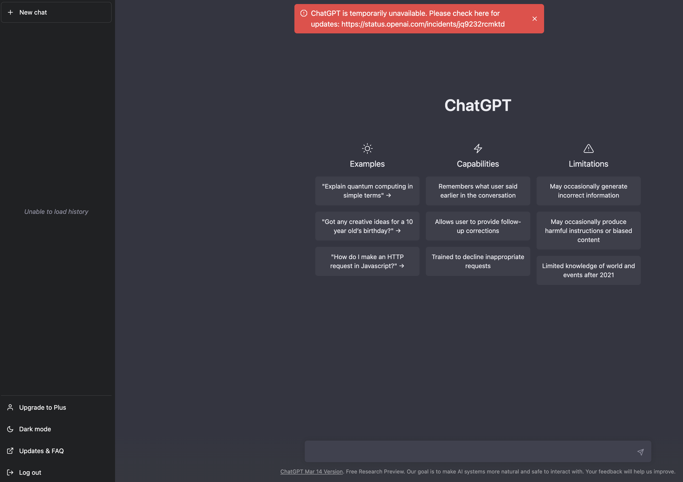683x482 pixels.
Task: Expand chat history sidebar section
Action: coord(57,212)
